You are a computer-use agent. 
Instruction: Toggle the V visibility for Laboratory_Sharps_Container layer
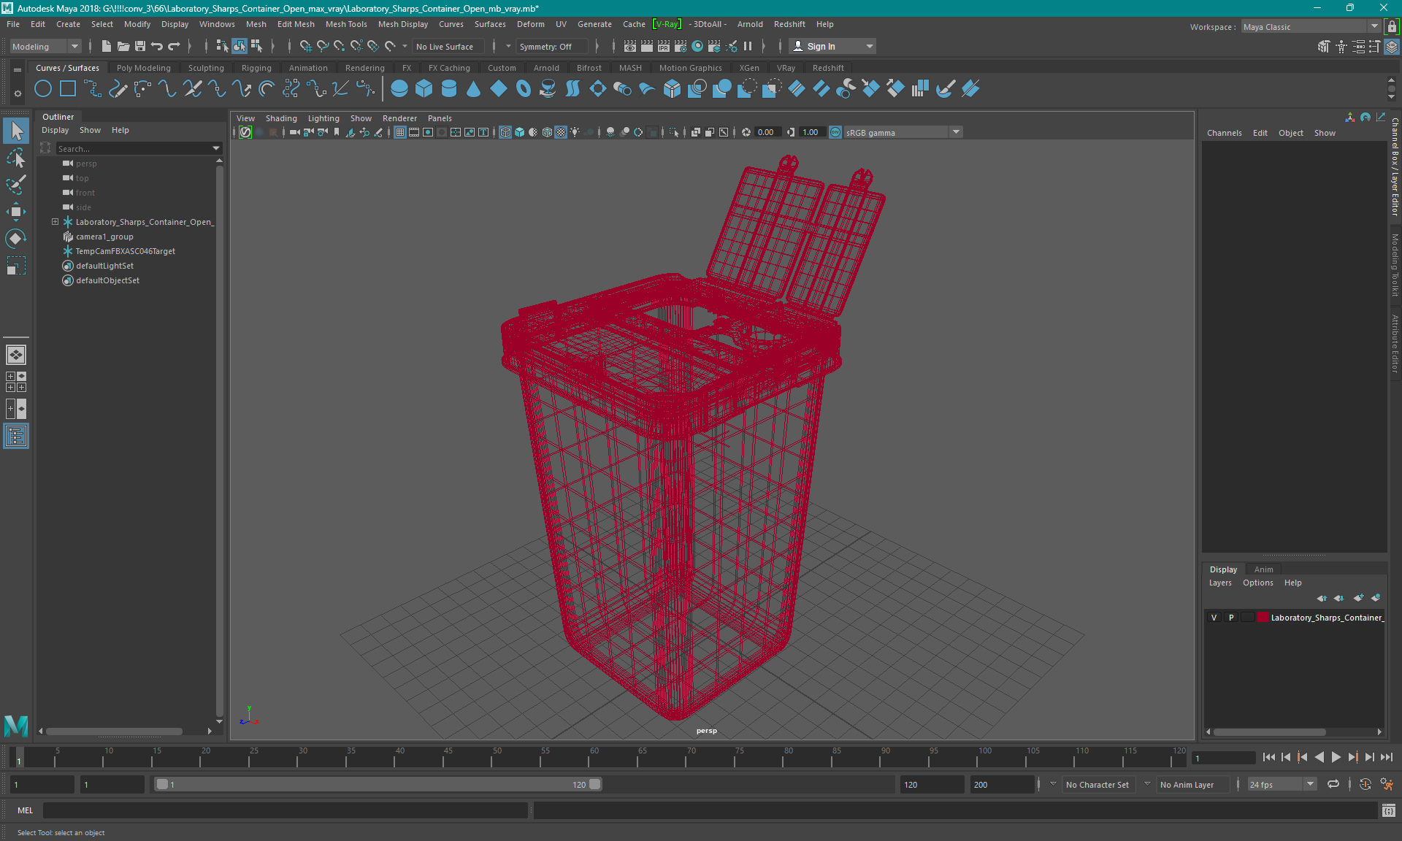(x=1214, y=618)
